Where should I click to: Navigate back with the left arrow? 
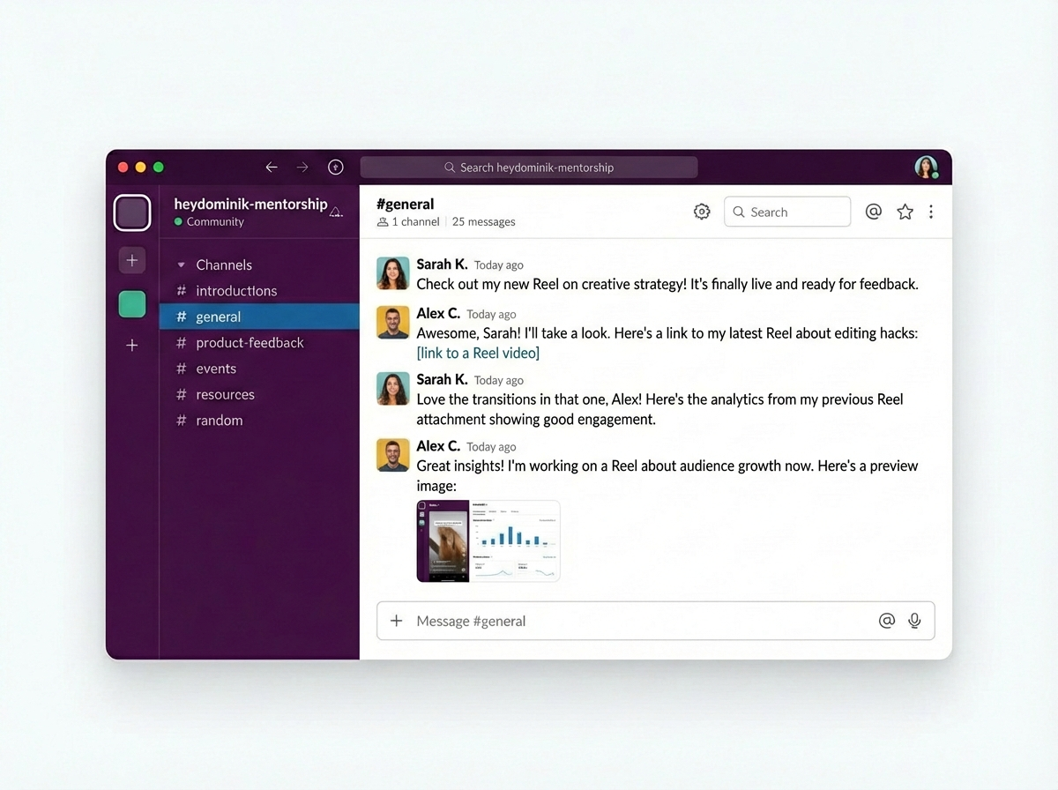[x=271, y=167]
